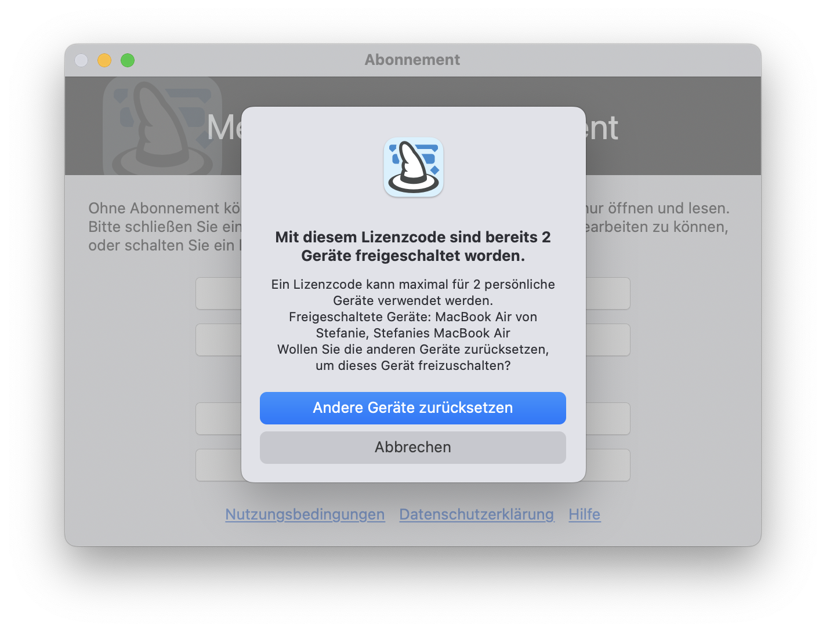
Task: Click the dimmed wizard hat logo in the header banner
Action: [x=162, y=126]
